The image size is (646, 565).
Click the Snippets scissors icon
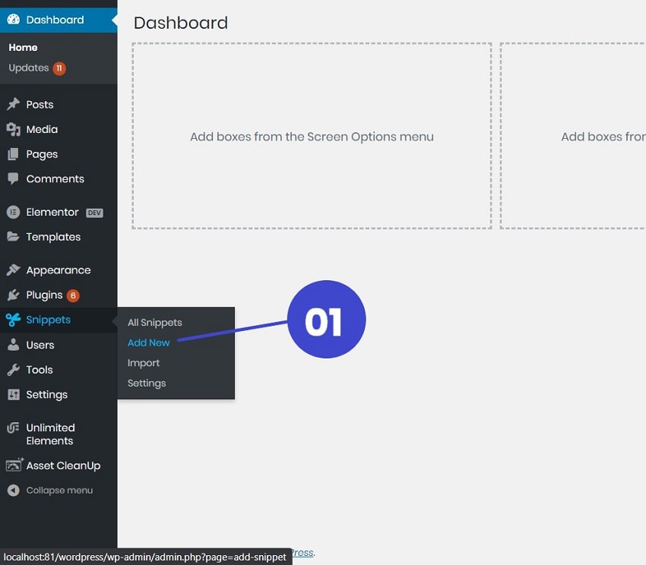pos(13,320)
